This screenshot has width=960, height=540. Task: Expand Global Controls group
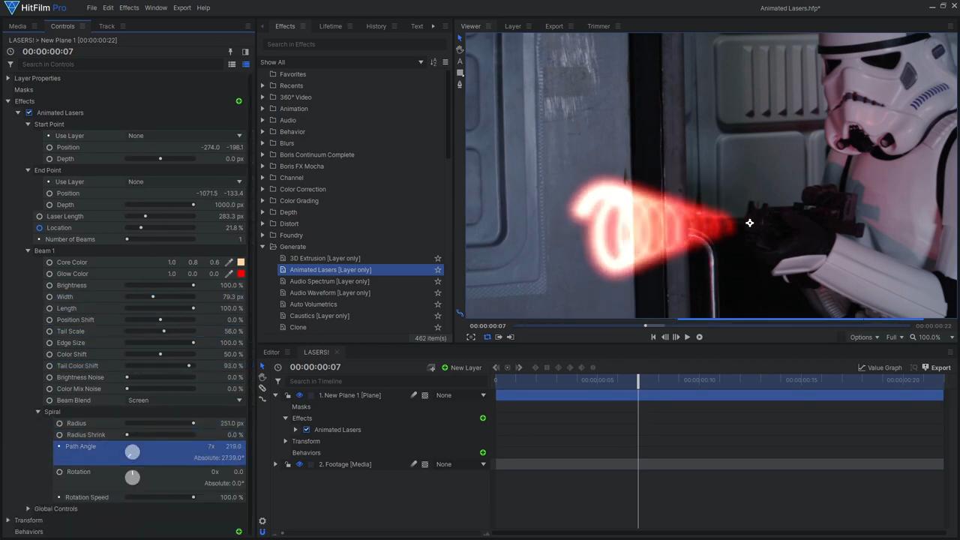coord(28,508)
